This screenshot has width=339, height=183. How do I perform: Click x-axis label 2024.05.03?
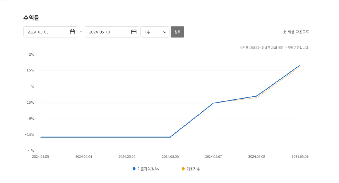click(40, 156)
